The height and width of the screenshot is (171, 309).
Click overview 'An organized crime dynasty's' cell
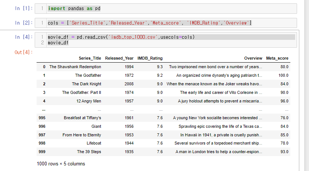(219, 75)
